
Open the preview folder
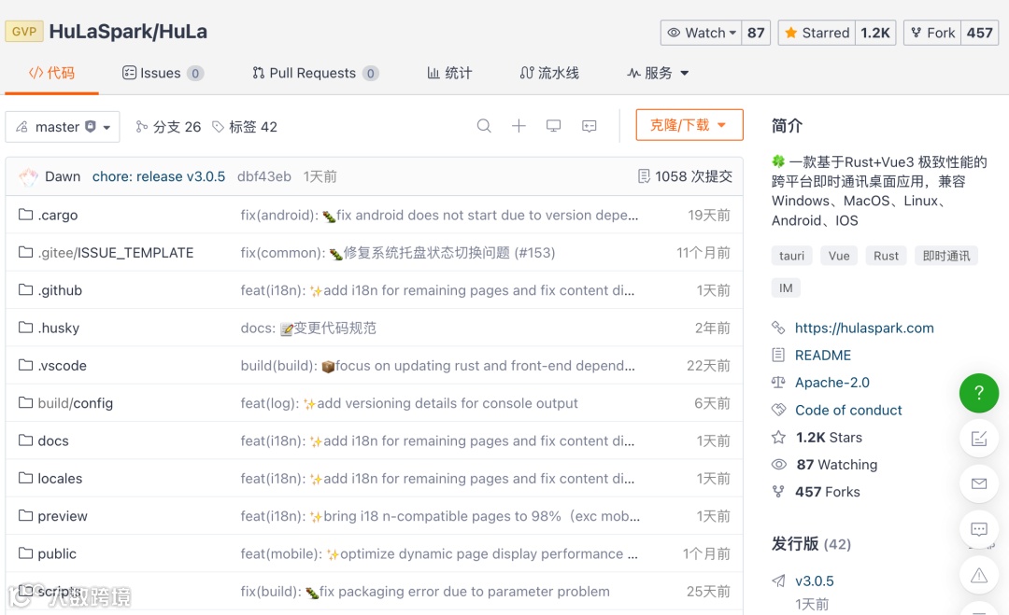coord(63,515)
